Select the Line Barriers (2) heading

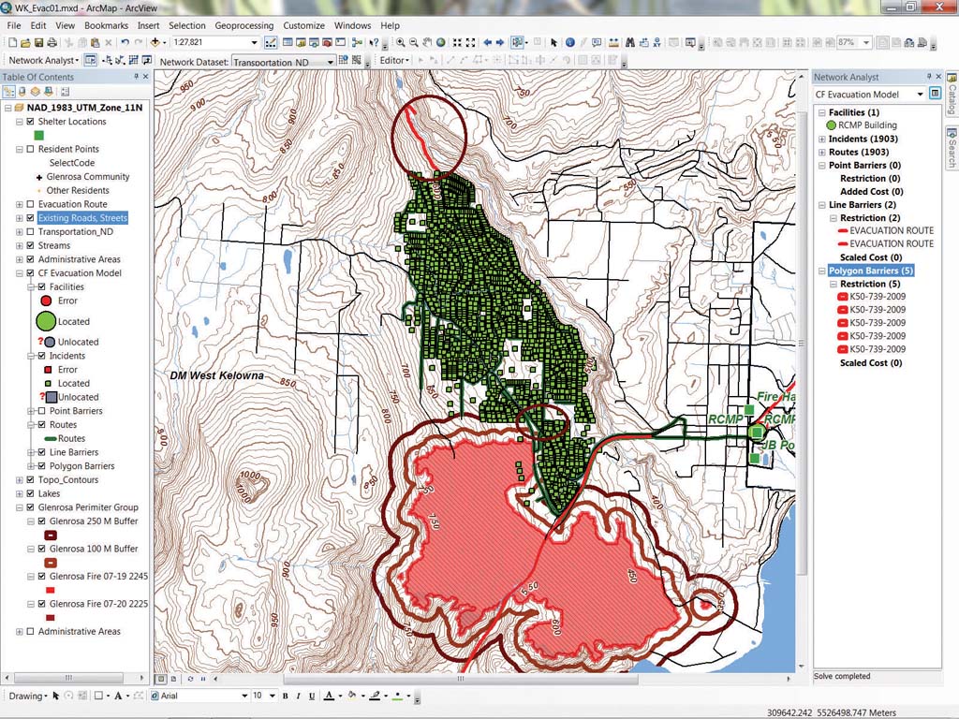tap(863, 205)
